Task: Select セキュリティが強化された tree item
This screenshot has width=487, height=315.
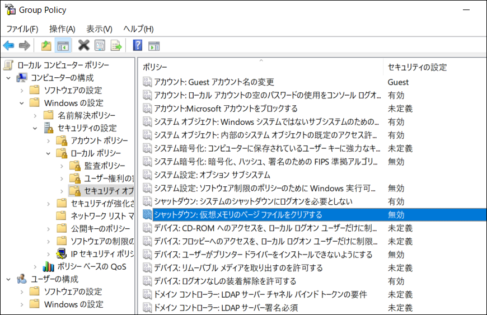Action: click(102, 204)
